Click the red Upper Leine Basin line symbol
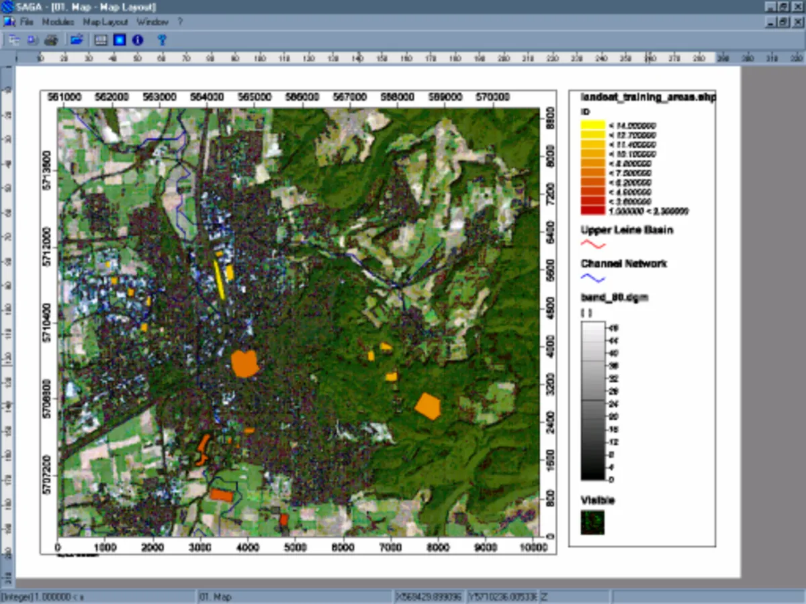Screen dimensions: 806x604 tap(592, 245)
